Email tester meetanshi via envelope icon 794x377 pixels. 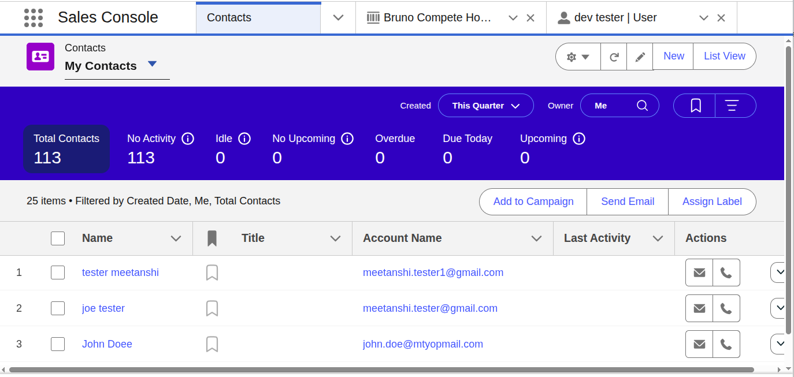click(699, 273)
